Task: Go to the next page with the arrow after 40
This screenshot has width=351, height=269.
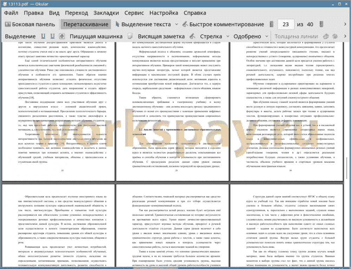Action: point(322,24)
